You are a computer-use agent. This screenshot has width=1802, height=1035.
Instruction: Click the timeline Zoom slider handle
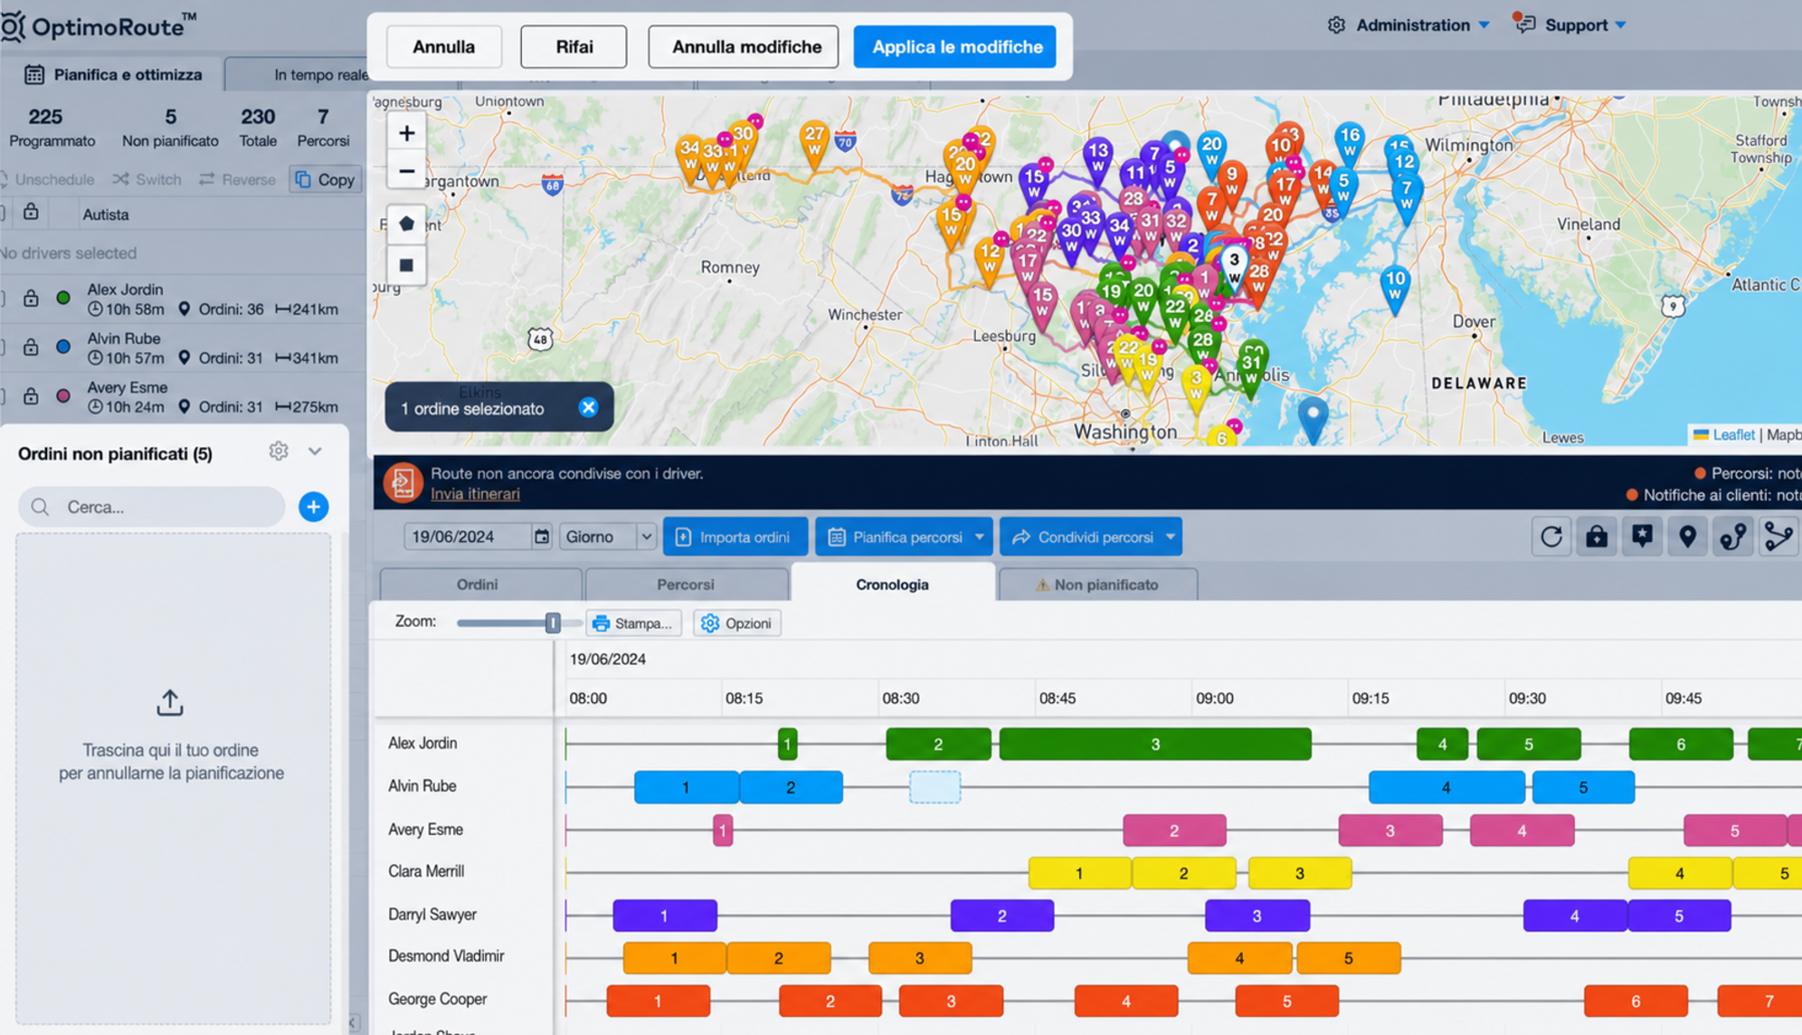pos(553,622)
